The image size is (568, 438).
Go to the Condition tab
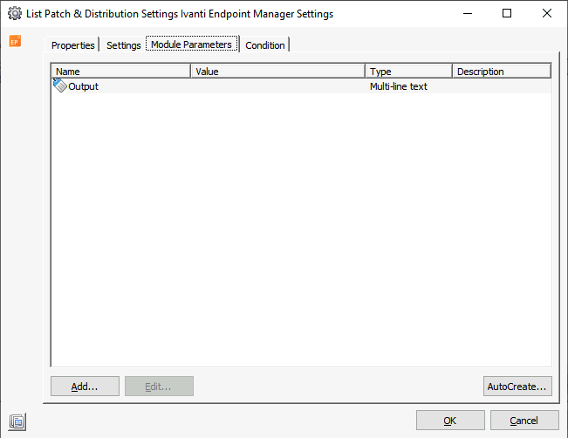click(265, 45)
